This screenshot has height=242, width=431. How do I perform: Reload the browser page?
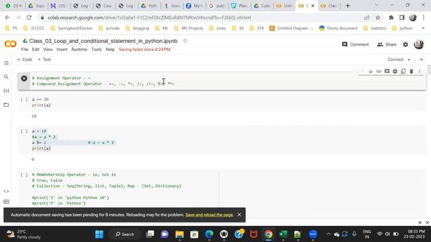tap(29, 17)
